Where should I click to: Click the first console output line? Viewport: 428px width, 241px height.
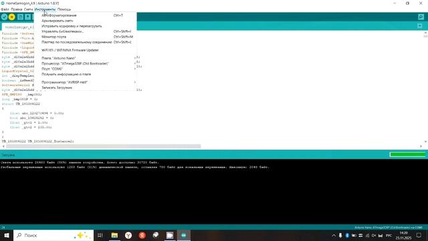click(x=80, y=162)
